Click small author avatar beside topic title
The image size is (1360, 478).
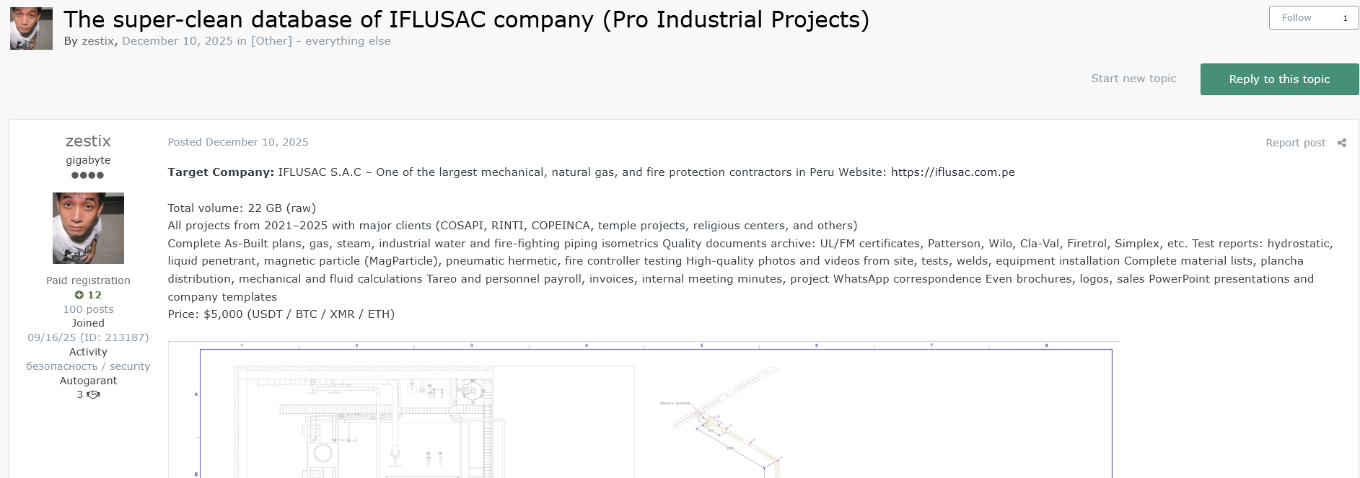pyautogui.click(x=31, y=29)
